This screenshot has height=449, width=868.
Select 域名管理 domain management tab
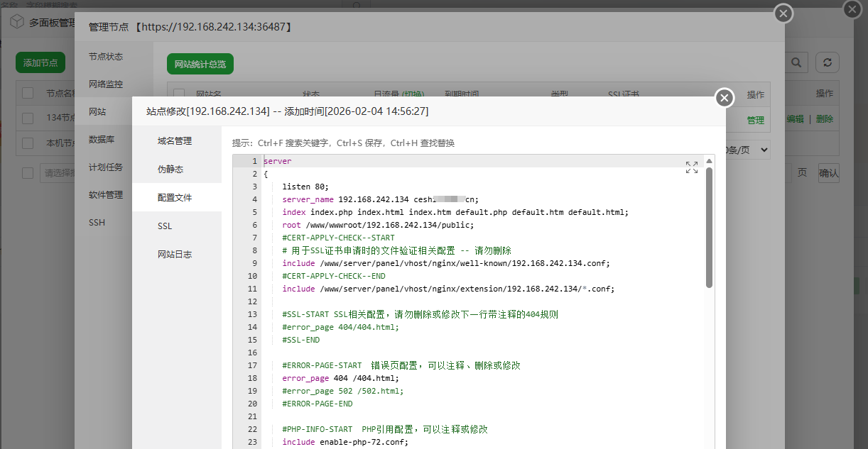[175, 141]
